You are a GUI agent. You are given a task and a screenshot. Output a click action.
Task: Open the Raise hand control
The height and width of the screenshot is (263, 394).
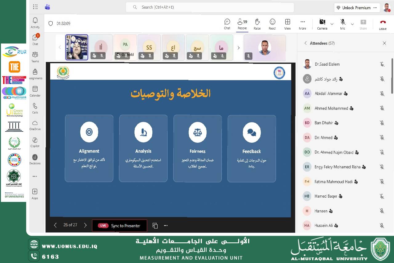click(257, 24)
